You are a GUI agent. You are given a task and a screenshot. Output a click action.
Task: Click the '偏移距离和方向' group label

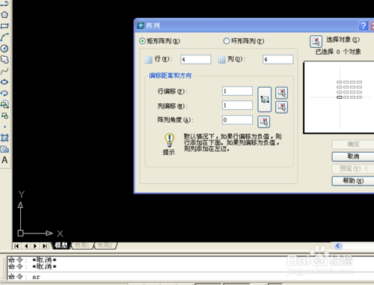170,76
